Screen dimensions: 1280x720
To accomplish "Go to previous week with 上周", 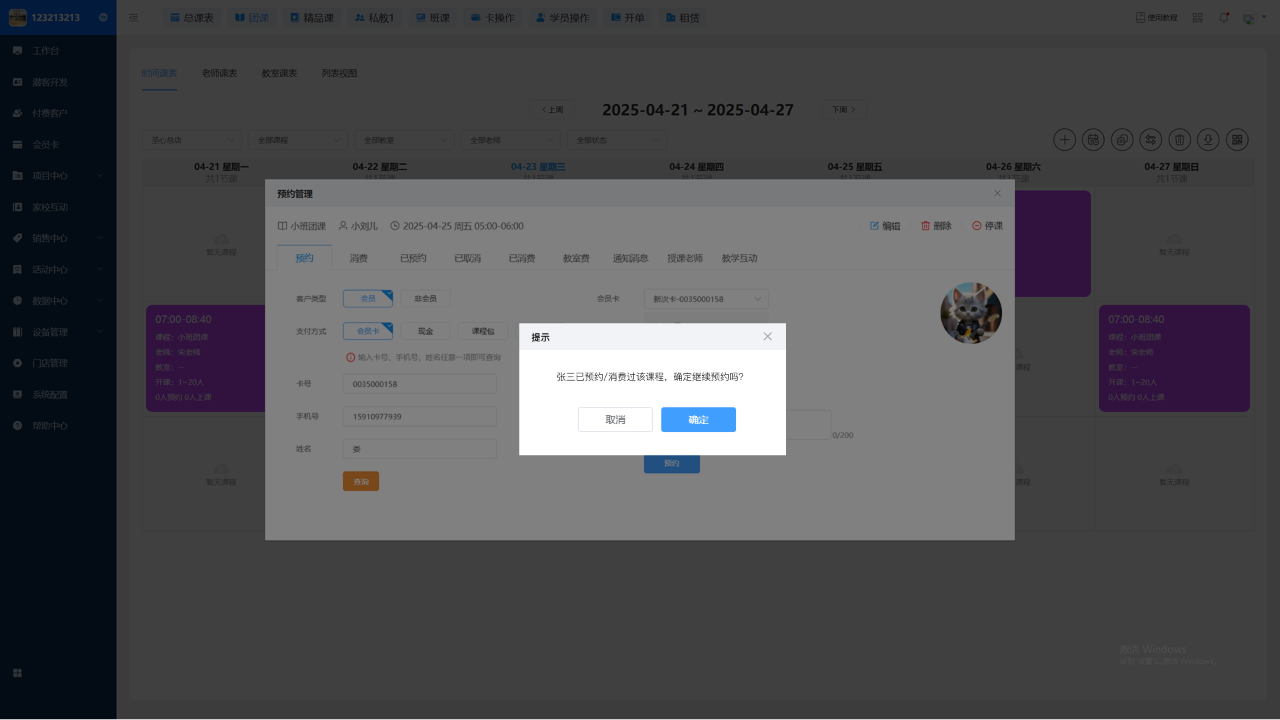I will [x=552, y=109].
